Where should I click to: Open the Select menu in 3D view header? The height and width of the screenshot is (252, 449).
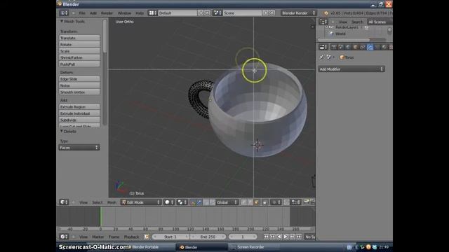98,202
